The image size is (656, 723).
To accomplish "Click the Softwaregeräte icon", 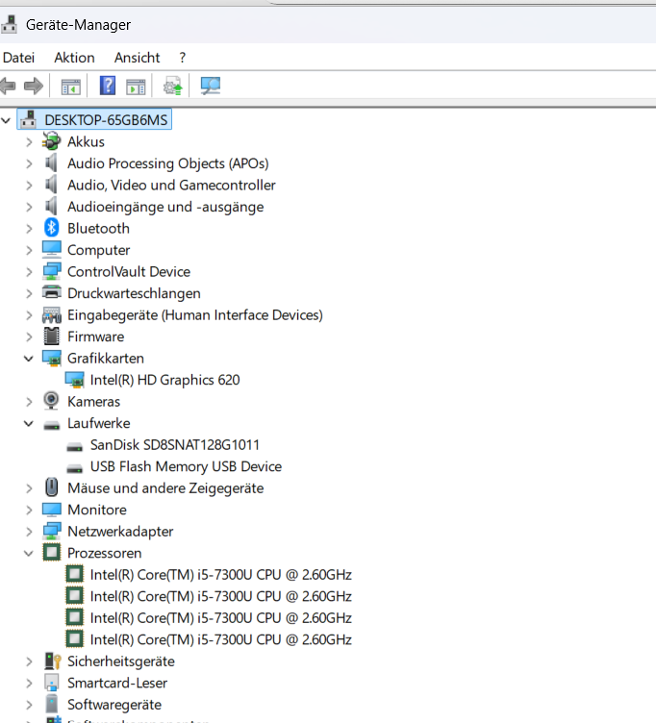I will click(52, 704).
